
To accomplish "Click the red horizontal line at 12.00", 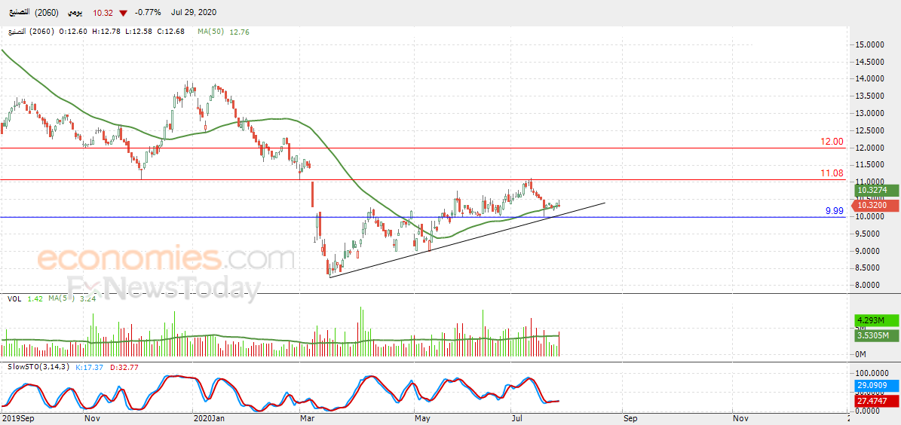I will coord(422,148).
